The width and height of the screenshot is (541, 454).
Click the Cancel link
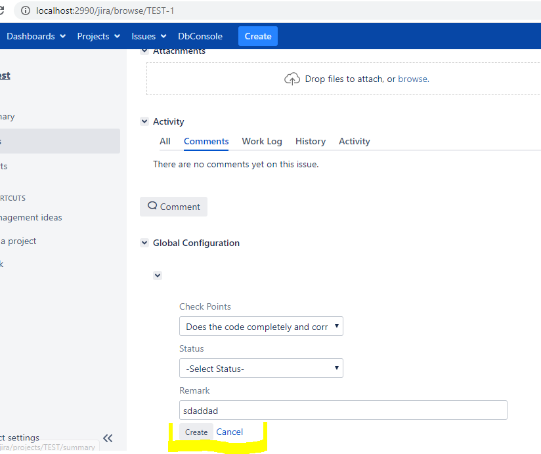[x=229, y=432]
